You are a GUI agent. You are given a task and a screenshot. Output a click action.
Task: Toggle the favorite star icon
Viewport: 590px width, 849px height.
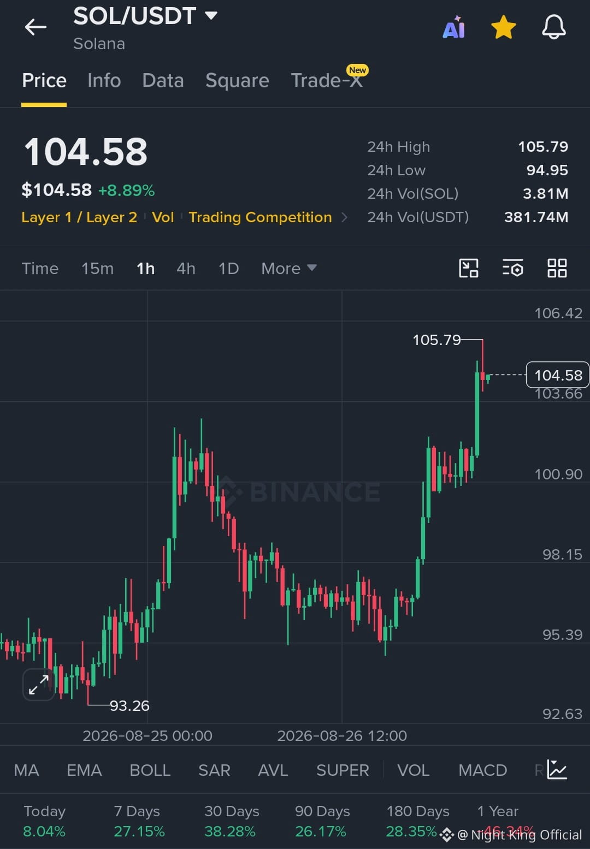(503, 27)
